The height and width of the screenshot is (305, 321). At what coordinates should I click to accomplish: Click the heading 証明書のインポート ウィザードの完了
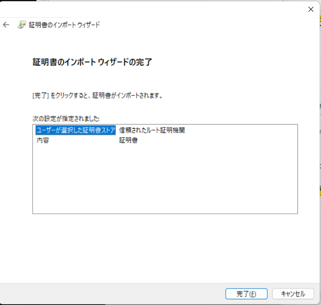[x=92, y=62]
